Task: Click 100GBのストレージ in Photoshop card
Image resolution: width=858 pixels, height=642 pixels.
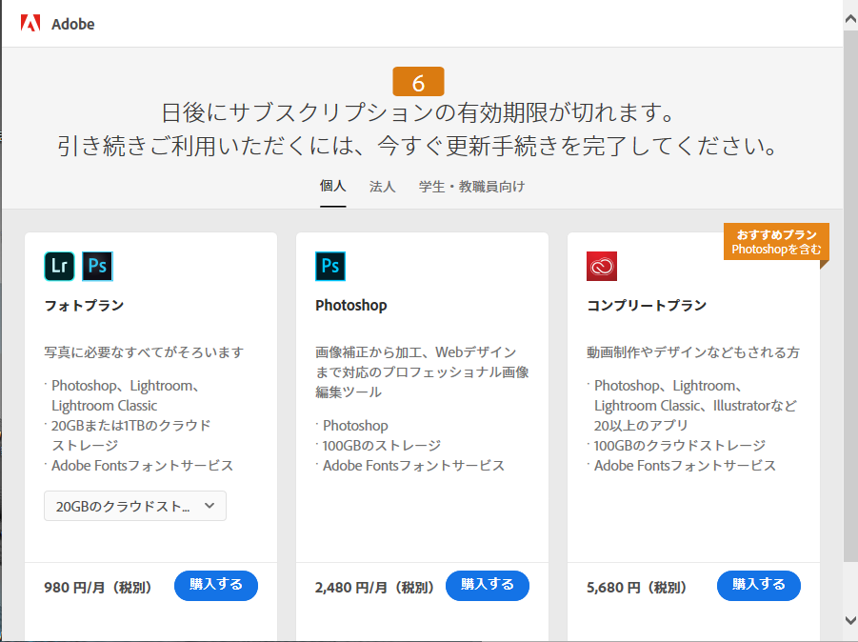Action: point(382,446)
